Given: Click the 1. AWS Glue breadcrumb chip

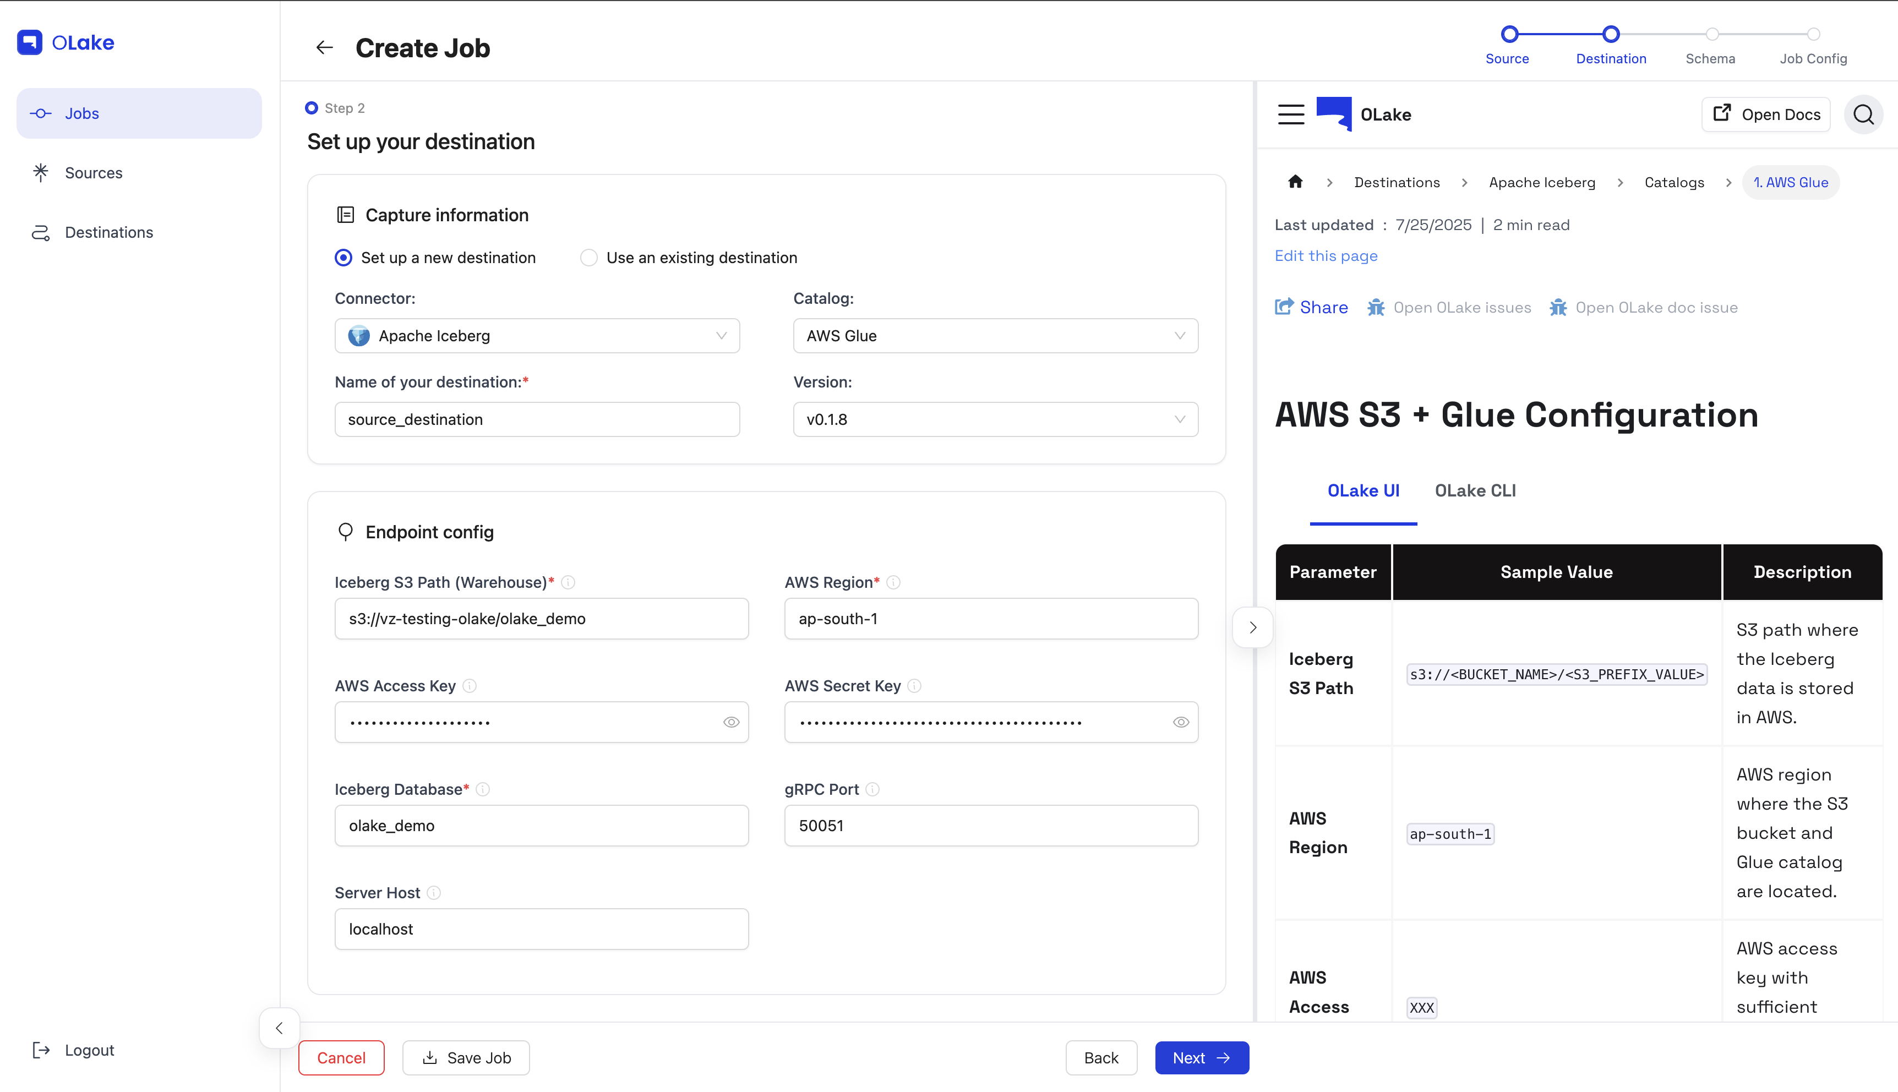Looking at the screenshot, I should [x=1790, y=182].
